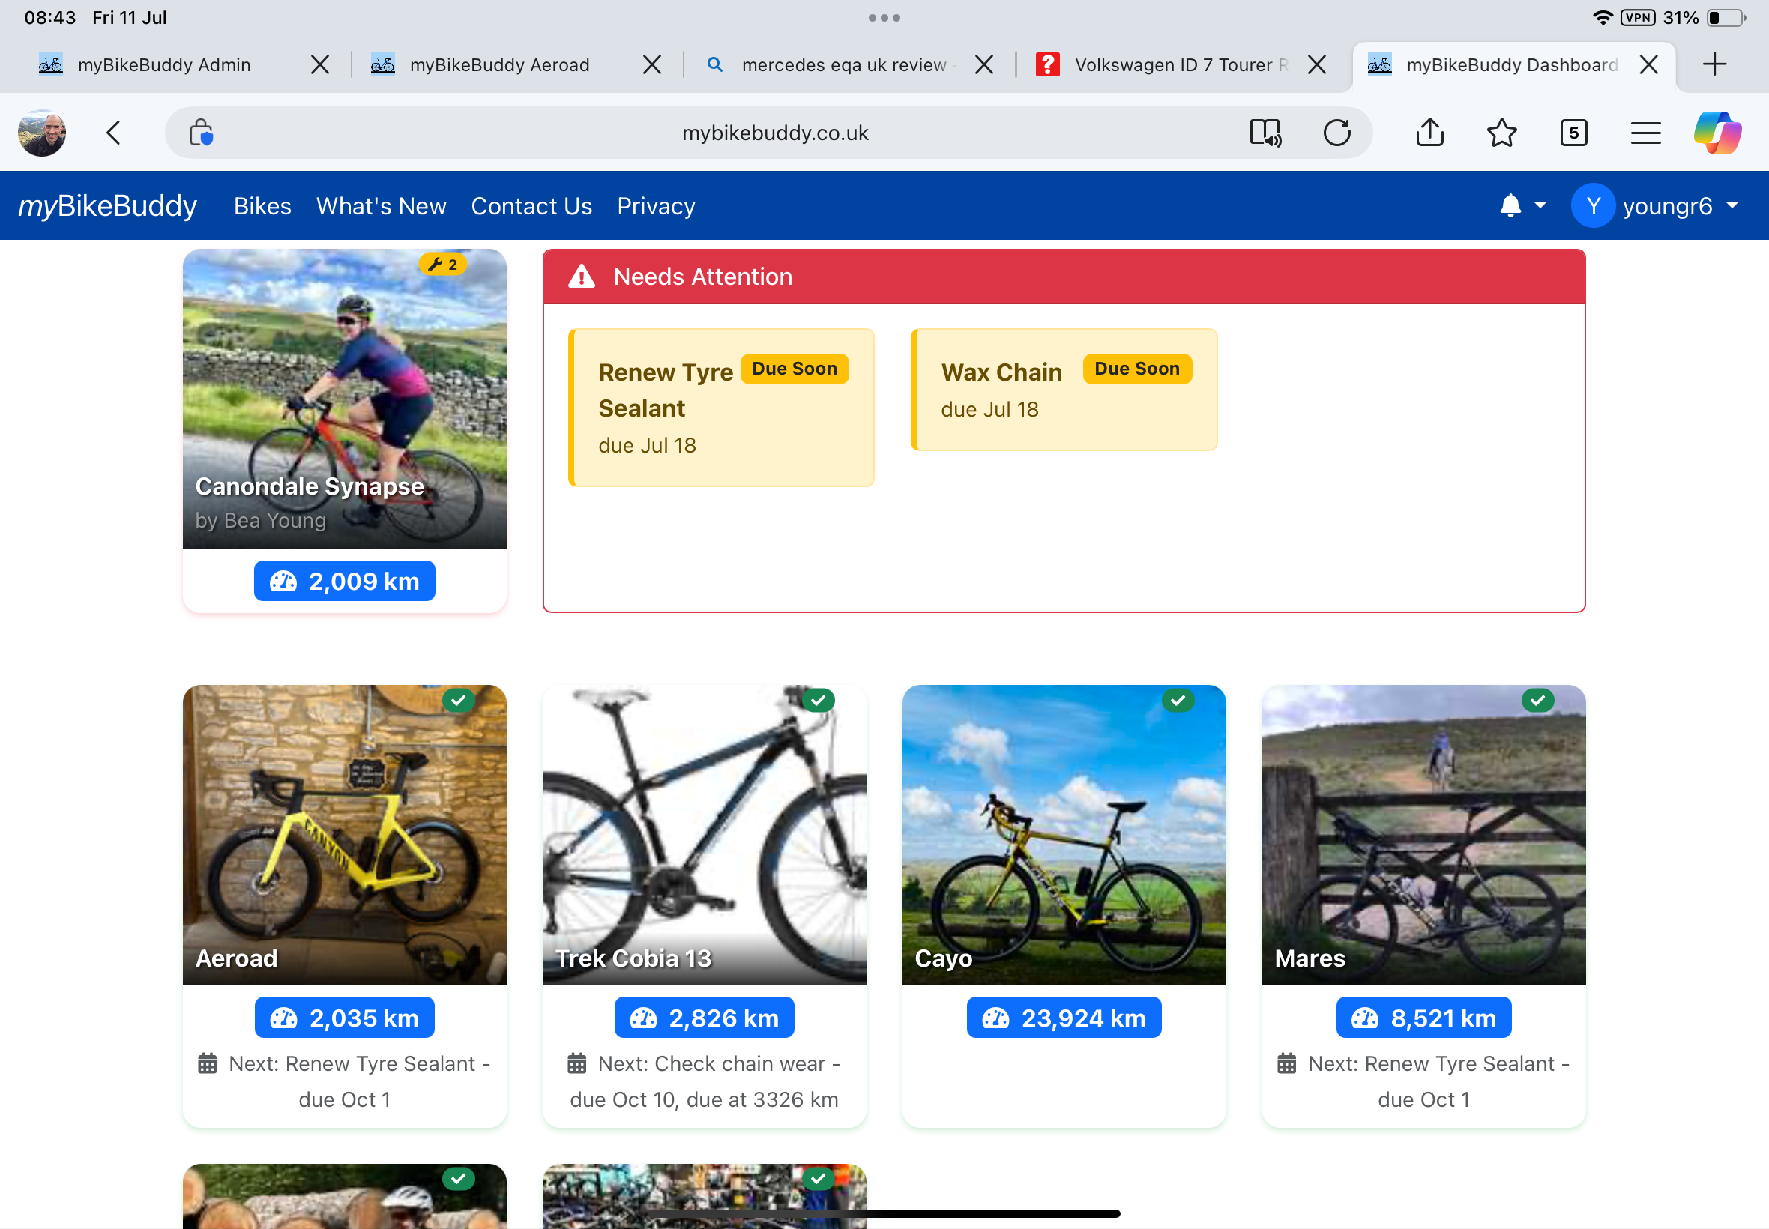Image resolution: width=1769 pixels, height=1229 pixels.
Task: Go back with the browser back arrow
Action: point(113,133)
